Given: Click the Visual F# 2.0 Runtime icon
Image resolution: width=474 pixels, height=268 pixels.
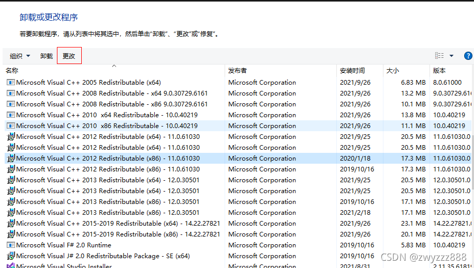Looking at the screenshot, I should pos(11,245).
